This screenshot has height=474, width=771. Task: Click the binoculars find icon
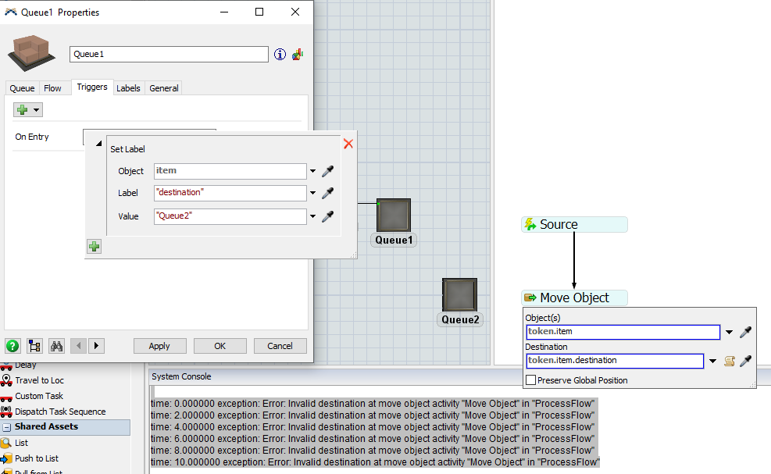(x=56, y=346)
